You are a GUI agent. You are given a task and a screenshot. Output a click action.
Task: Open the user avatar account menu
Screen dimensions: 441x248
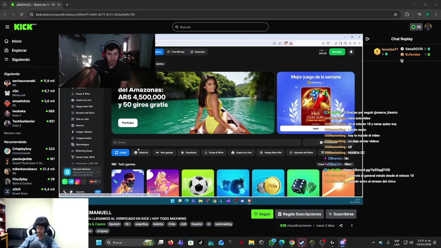tap(428, 27)
